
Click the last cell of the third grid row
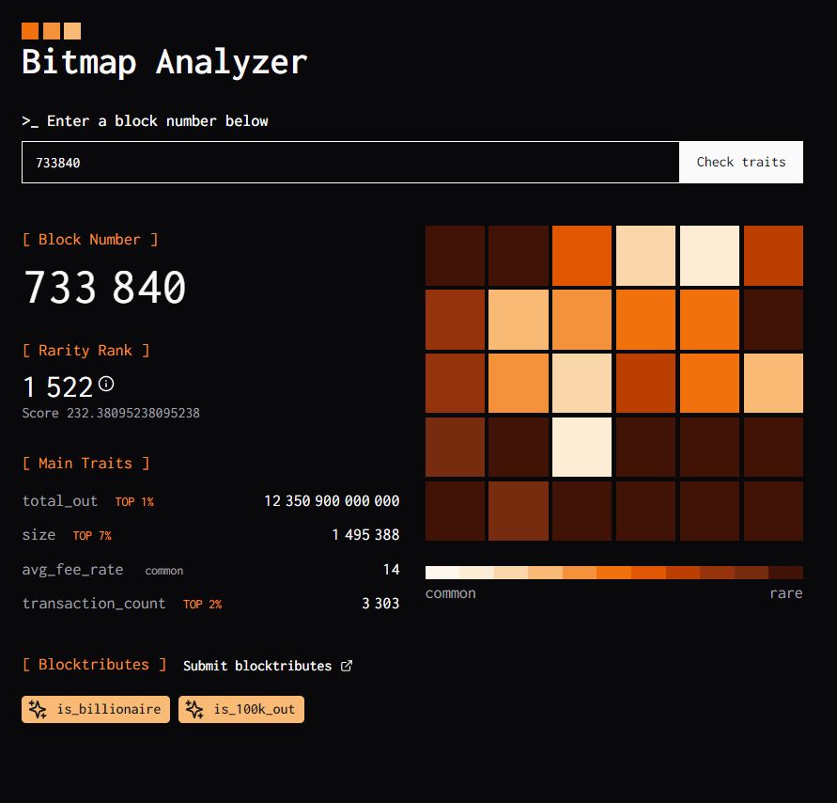pos(773,383)
